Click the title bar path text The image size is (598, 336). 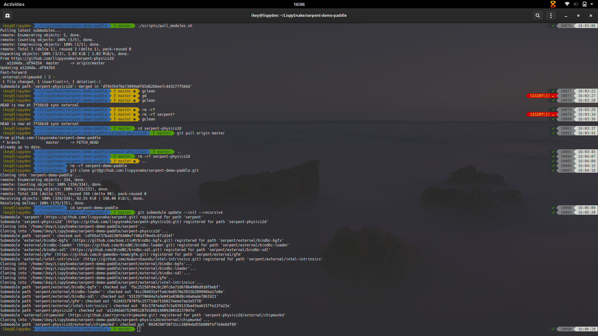pyautogui.click(x=299, y=15)
